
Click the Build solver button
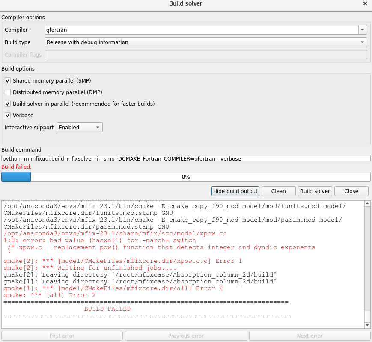click(315, 191)
